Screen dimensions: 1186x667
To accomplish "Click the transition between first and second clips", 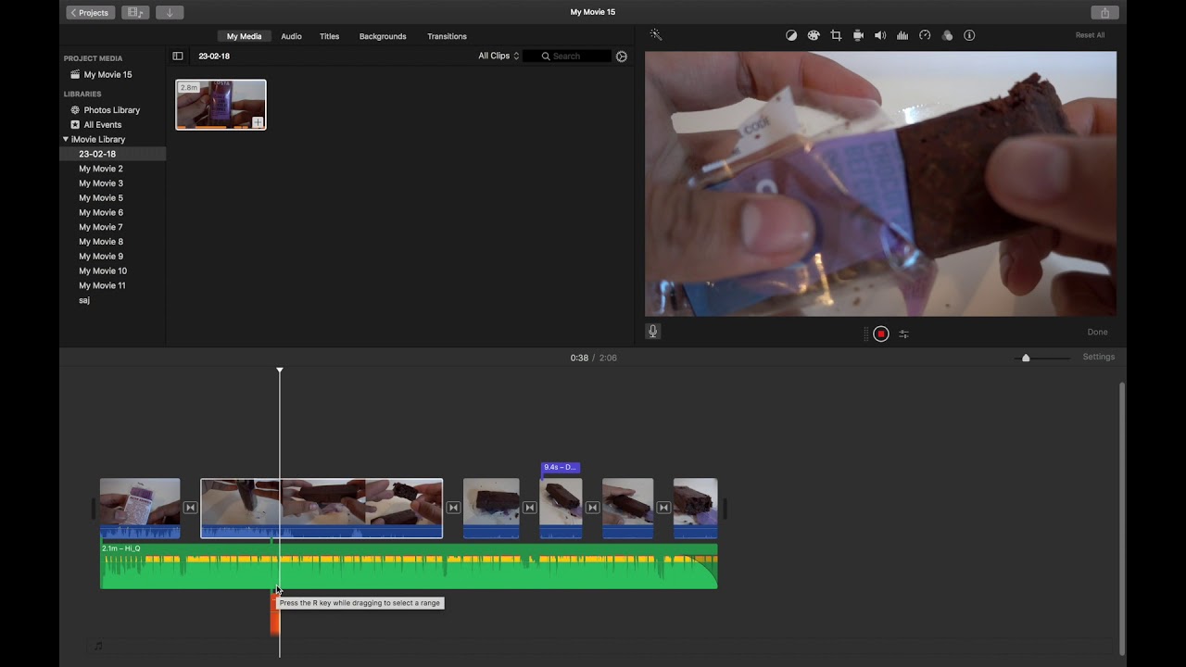I will (190, 508).
